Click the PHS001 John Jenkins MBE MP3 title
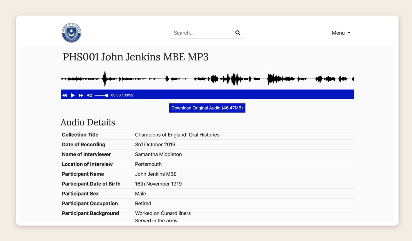This screenshot has width=412, height=241. 135,57
